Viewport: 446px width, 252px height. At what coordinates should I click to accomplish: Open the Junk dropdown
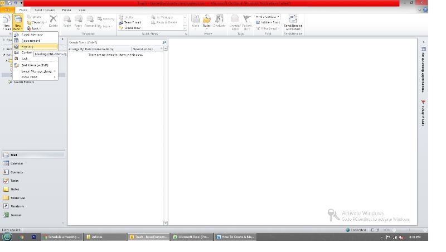[34, 28]
